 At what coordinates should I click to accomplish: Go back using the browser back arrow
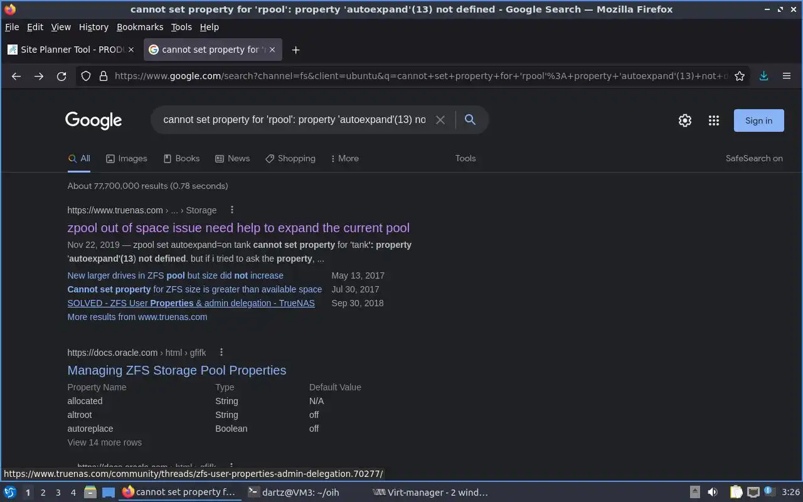click(x=16, y=76)
